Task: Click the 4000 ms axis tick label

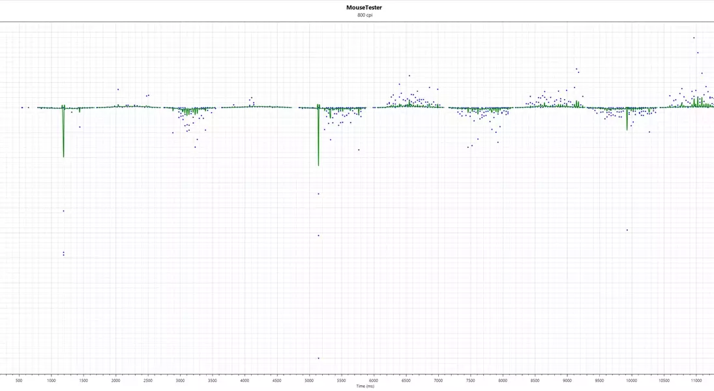Action: point(245,380)
